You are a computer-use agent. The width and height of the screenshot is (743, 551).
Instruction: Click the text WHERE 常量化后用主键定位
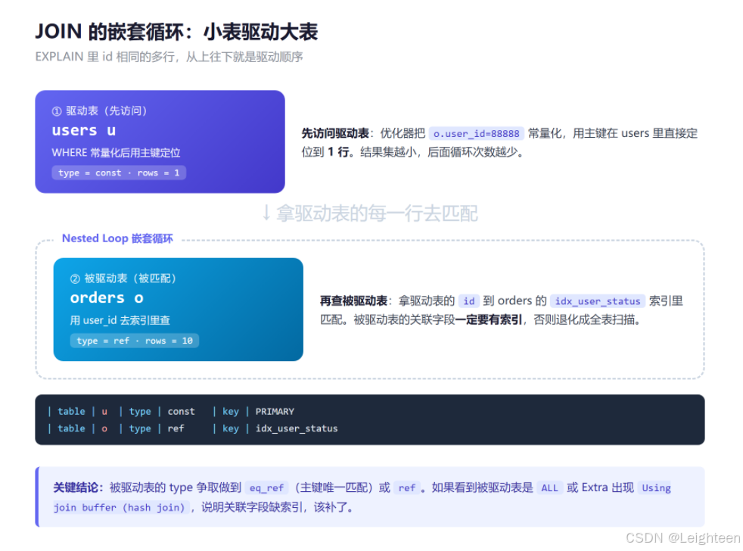pyautogui.click(x=116, y=153)
